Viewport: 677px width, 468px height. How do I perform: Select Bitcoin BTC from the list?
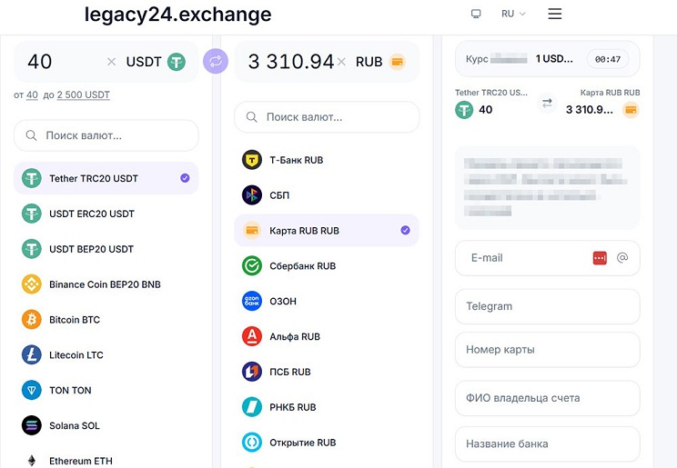pos(106,320)
